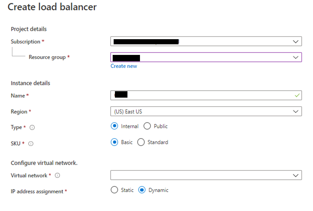
Task: Choose the Standard SKU option
Action: [141, 142]
